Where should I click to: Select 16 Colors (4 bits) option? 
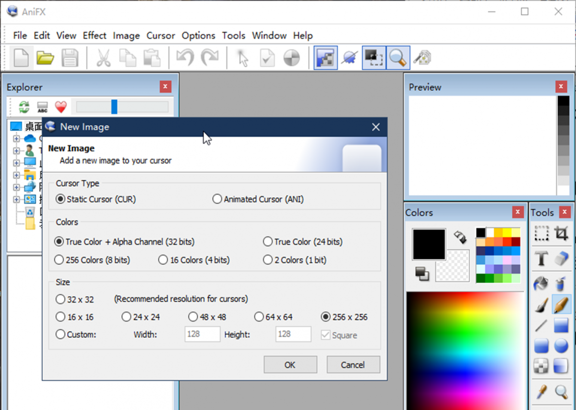point(194,260)
